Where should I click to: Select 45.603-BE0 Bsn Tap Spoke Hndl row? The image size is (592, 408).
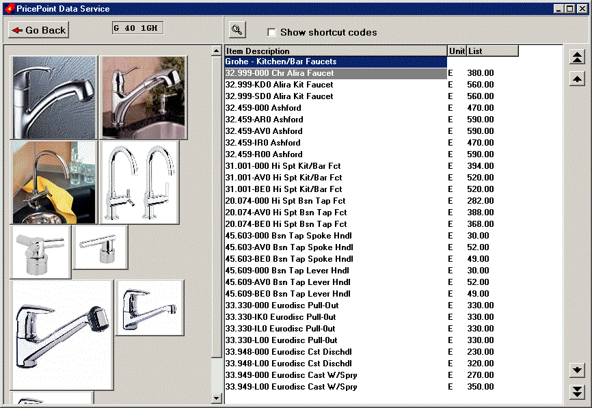click(336, 259)
